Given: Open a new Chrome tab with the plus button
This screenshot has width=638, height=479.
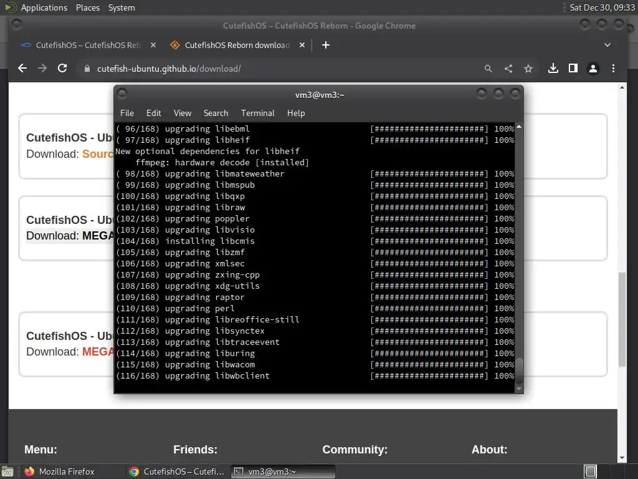Looking at the screenshot, I should click(x=325, y=45).
